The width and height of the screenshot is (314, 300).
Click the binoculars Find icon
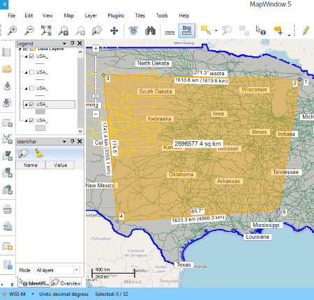pyautogui.click(x=150, y=31)
